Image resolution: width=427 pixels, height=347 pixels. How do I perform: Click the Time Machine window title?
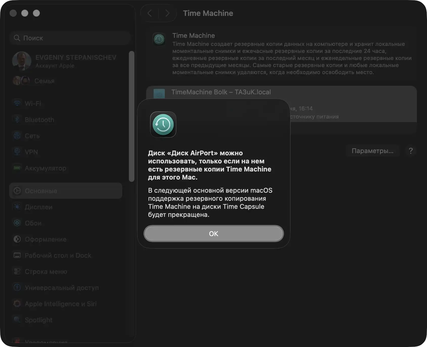pos(208,13)
